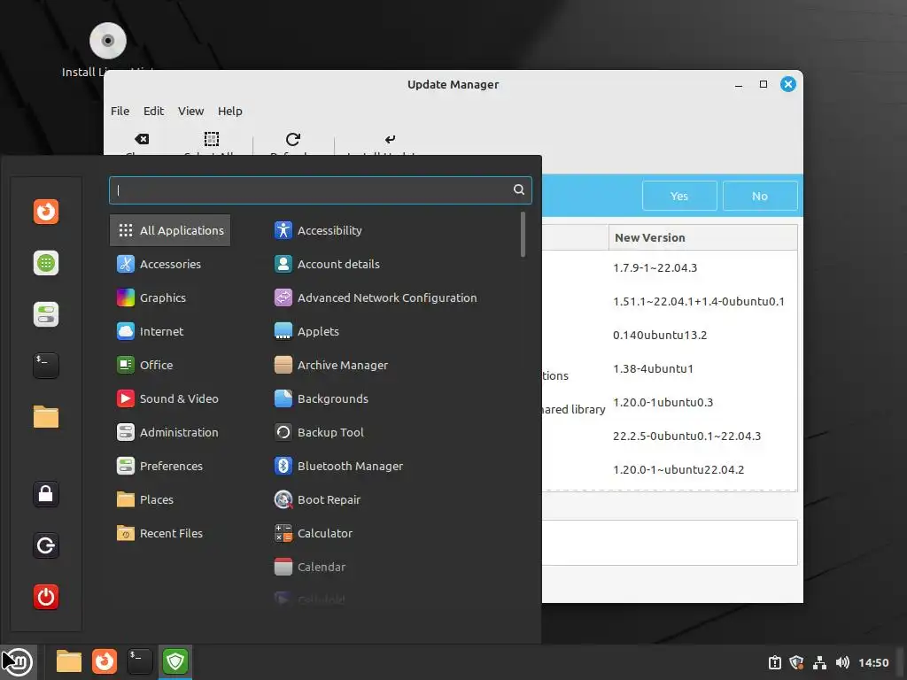Open the Help menu in Update Manager
This screenshot has width=907, height=680.
pos(229,111)
